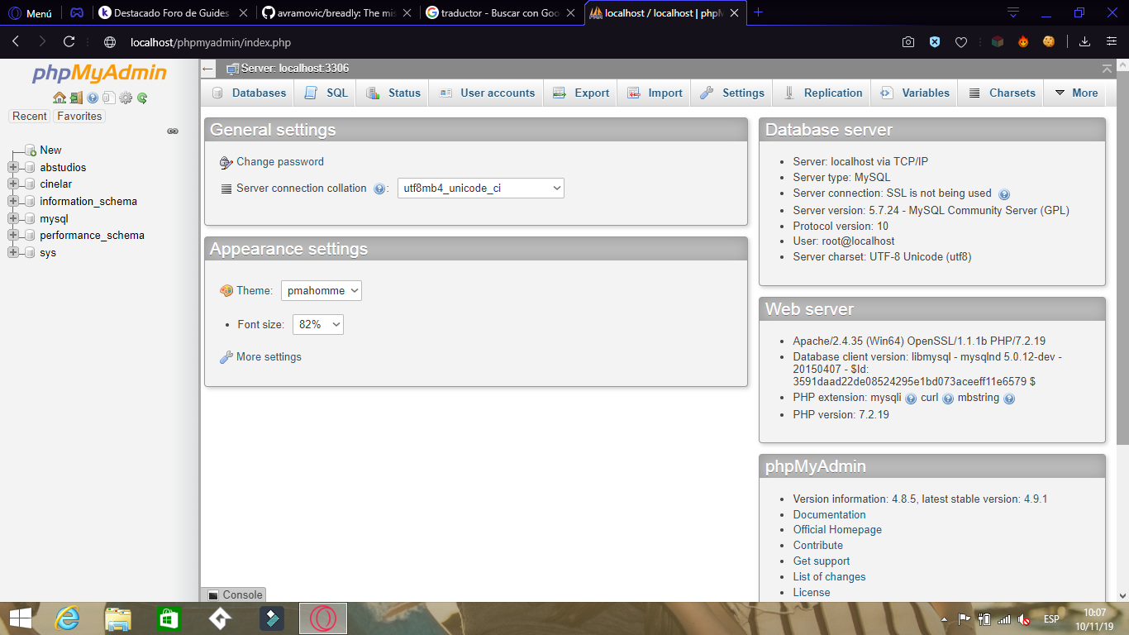This screenshot has height=635, width=1129.
Task: Expand the mysql database tree
Action: click(13, 219)
